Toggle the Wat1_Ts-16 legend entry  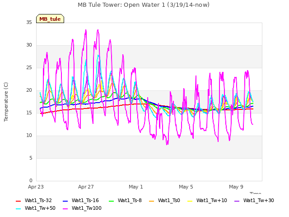coord(81,200)
